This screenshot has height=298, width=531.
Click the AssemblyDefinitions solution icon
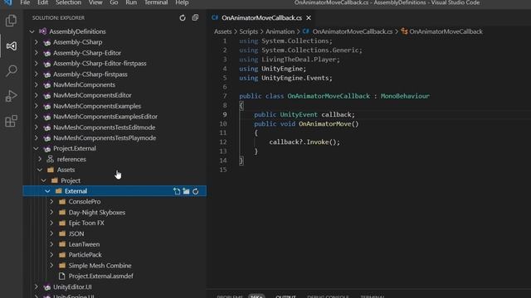tap(42, 31)
